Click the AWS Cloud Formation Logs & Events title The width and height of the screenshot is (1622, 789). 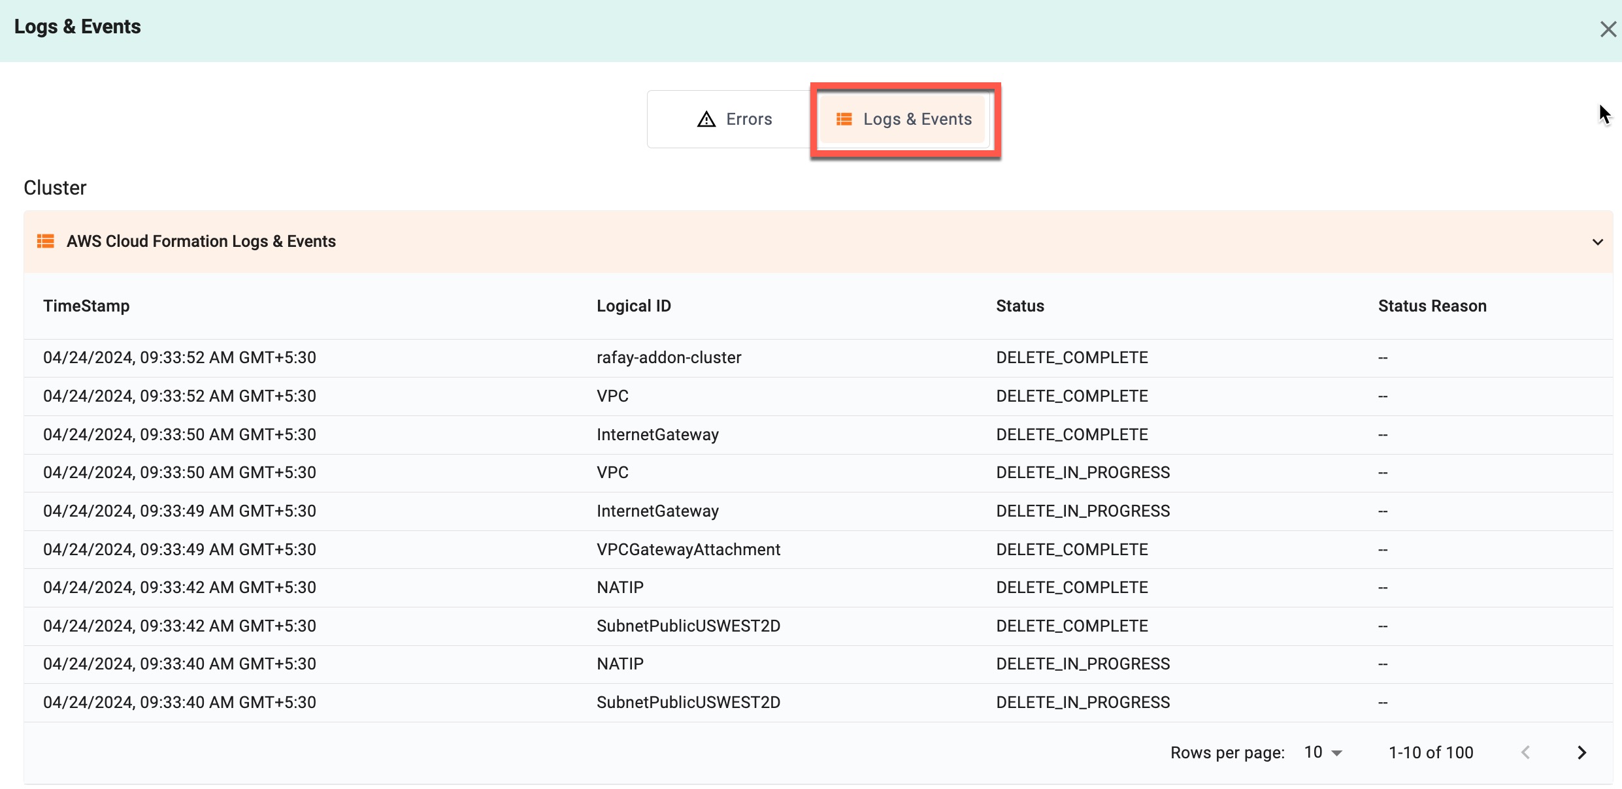coord(201,241)
